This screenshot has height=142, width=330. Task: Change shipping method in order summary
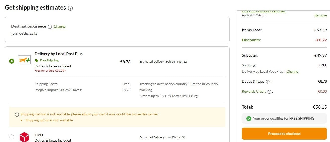pos(292,71)
